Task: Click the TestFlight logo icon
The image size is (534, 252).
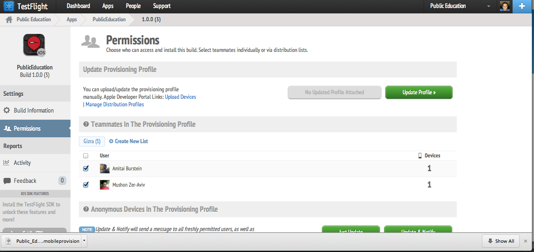Action: 8,6
